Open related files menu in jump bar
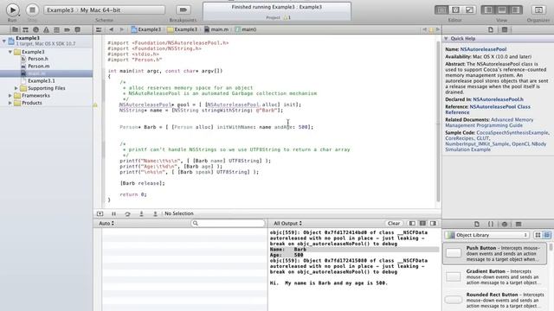Image resolution: width=554 pixels, height=311 pixels. click(x=99, y=29)
